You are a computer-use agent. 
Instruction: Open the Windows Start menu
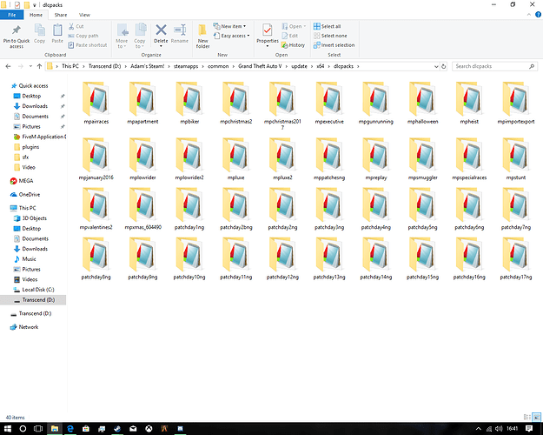pos(7,429)
